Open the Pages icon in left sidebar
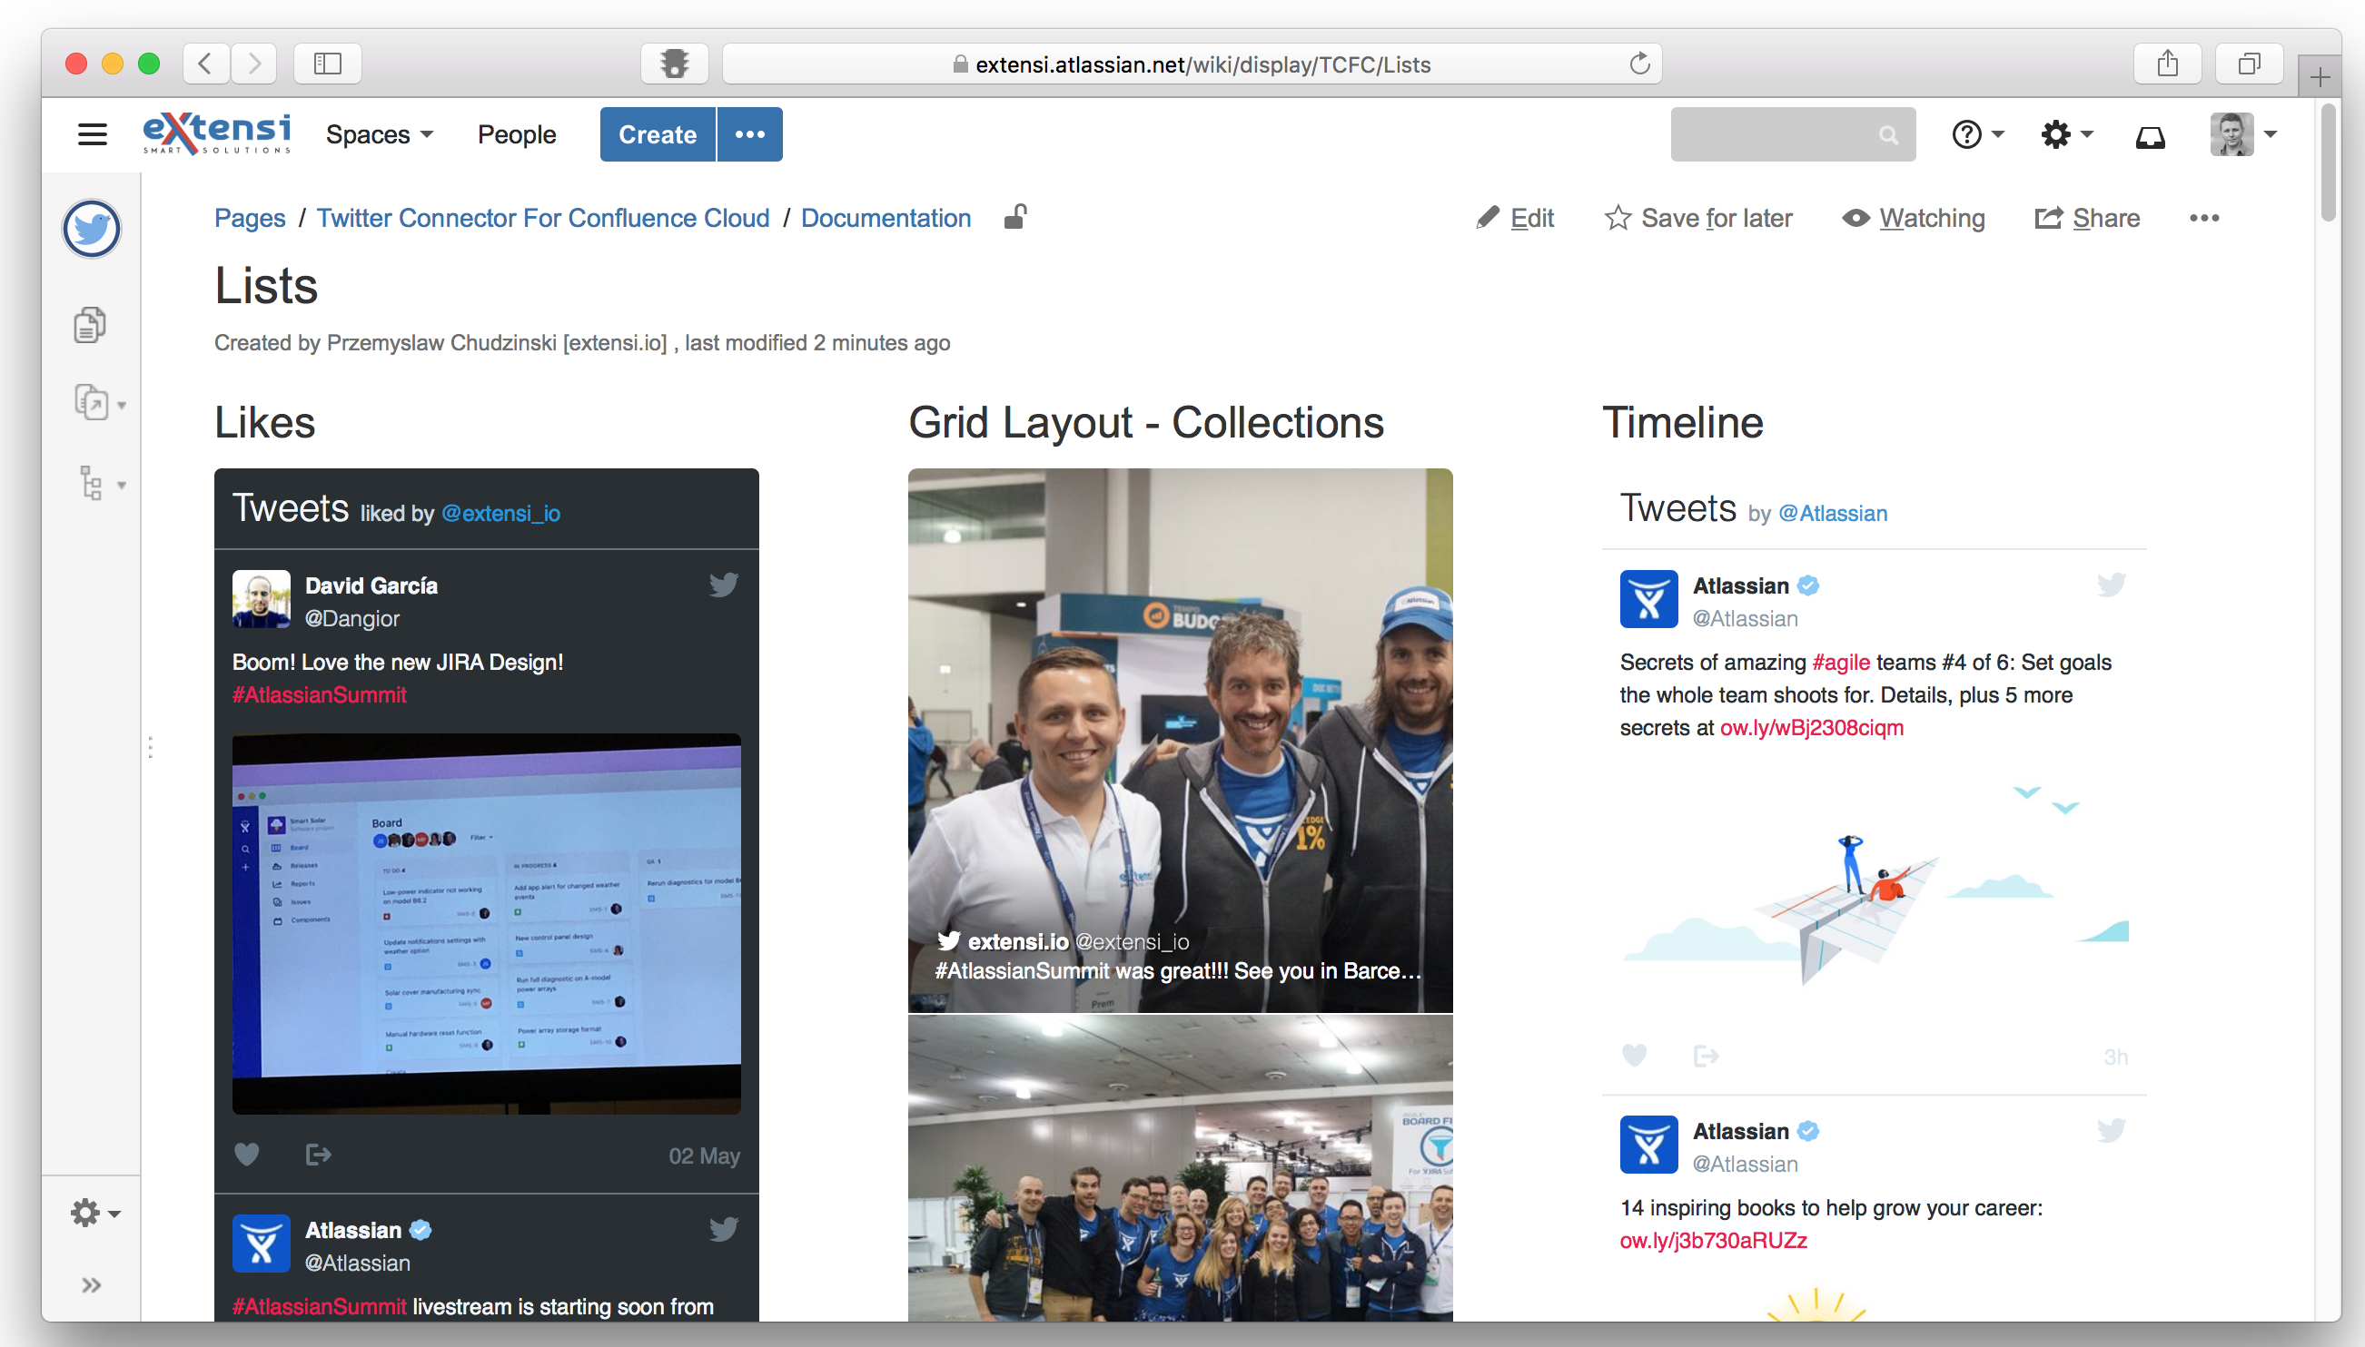The image size is (2365, 1347). point(90,325)
